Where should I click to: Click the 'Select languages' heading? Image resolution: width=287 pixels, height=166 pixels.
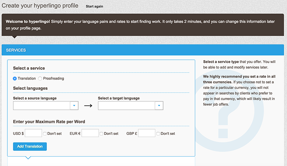pos(30,88)
